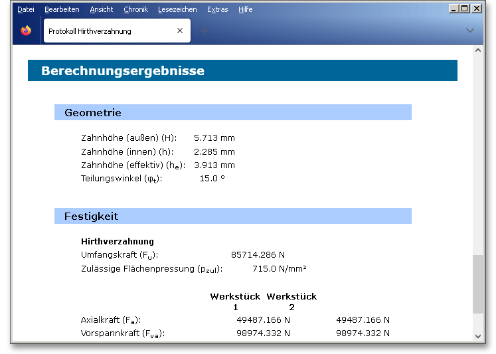Click the Umfangskraft value 85714.286 N
Image resolution: width=496 pixels, height=354 pixels.
[258, 254]
